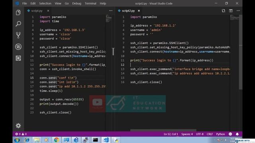
Task: Click the Ln 12, Col 1 indicator
Action: (171, 134)
